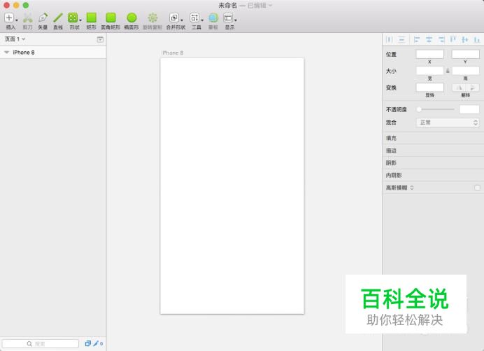Open the 混合 blend mode dropdown showing 正常
This screenshot has width=484, height=351.
[448, 123]
